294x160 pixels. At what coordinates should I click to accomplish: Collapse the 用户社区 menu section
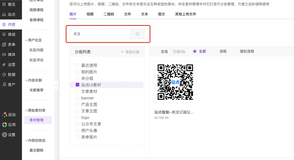[x=26, y=40]
